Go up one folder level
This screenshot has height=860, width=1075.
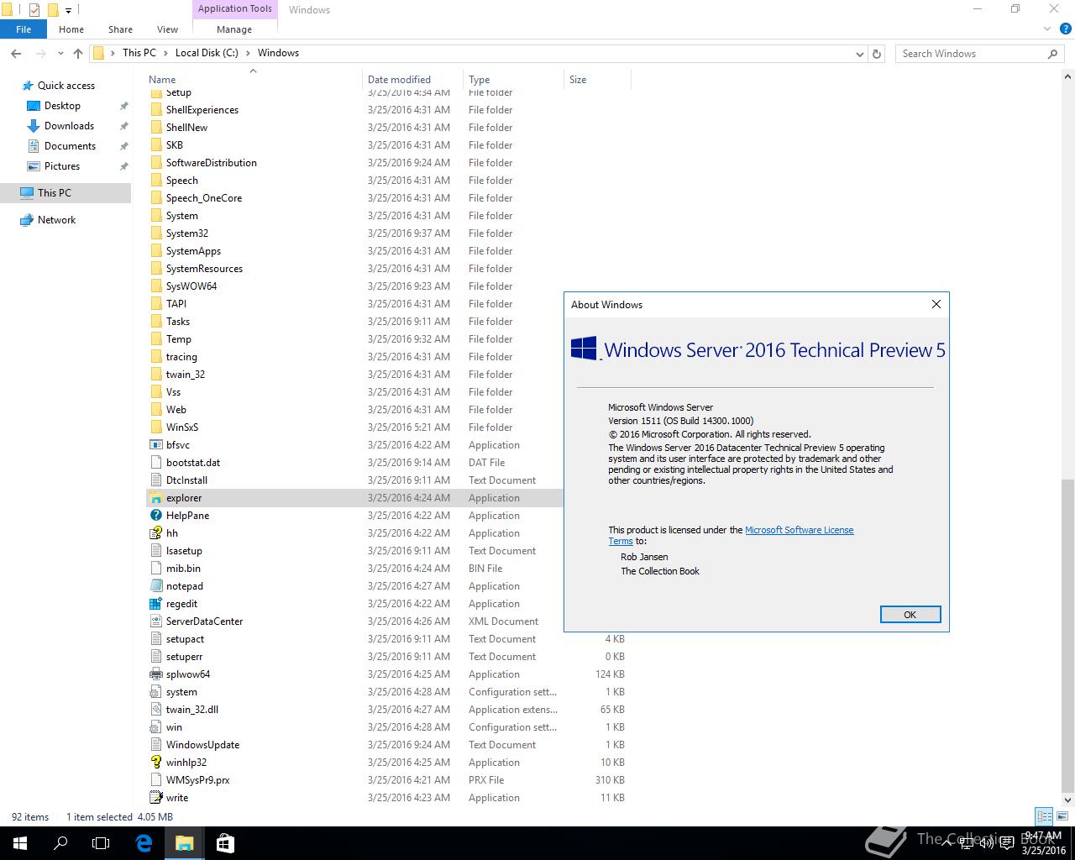click(78, 53)
